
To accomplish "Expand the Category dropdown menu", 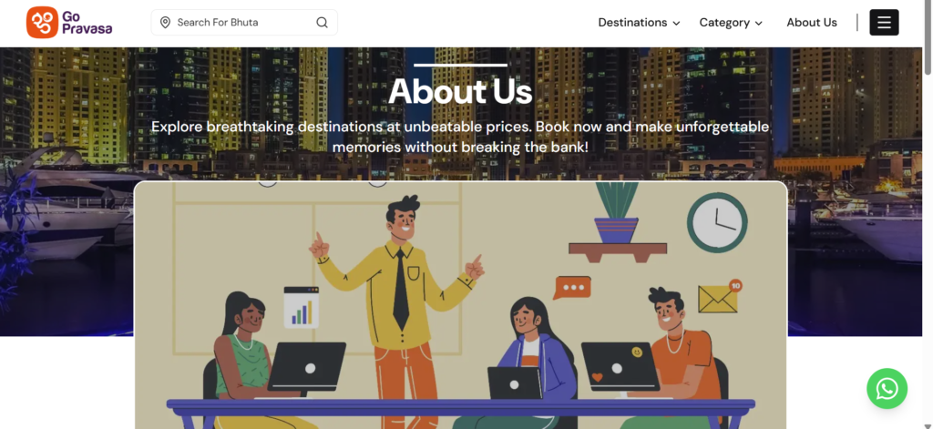I will click(731, 23).
